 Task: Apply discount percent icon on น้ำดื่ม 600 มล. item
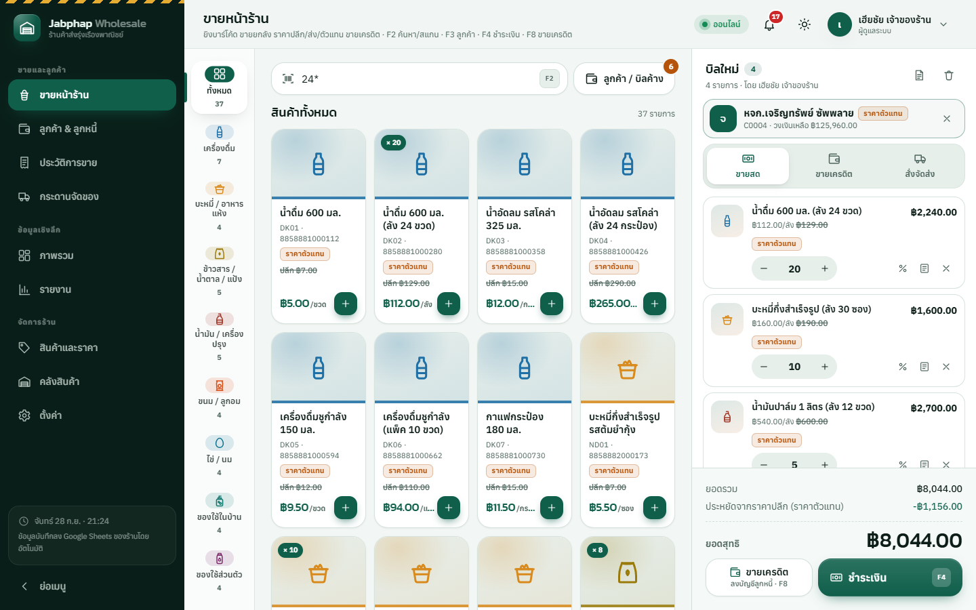click(903, 268)
